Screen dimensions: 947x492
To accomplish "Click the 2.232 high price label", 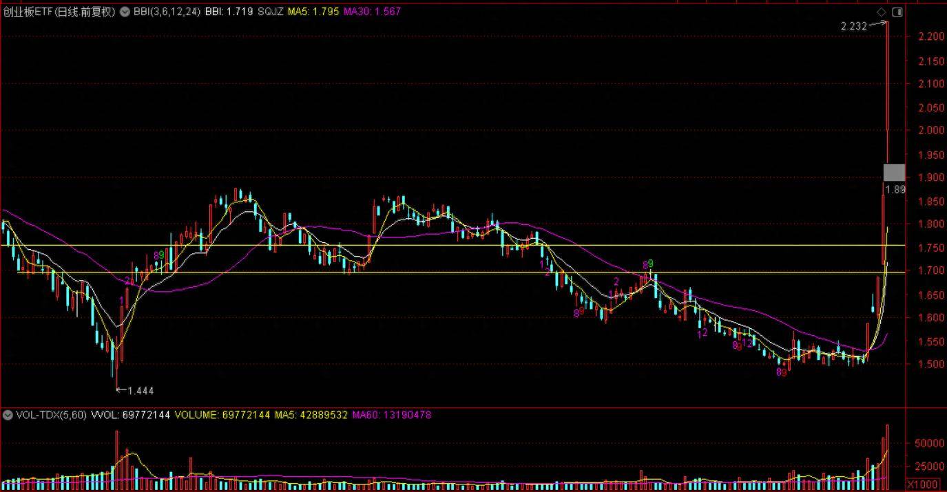I will 854,26.
